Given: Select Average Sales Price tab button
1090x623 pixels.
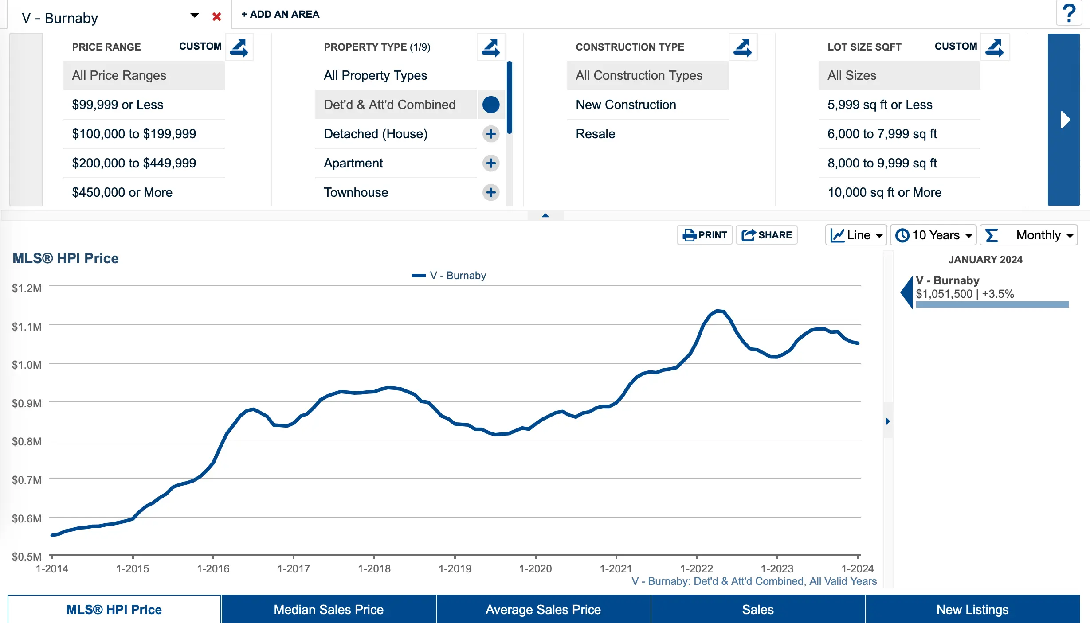Looking at the screenshot, I should (x=544, y=608).
